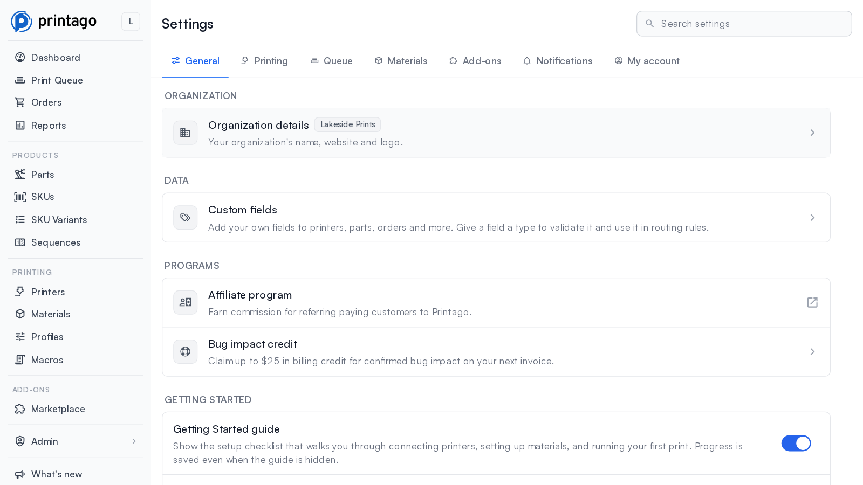Open Affiliate program external link icon
The width and height of the screenshot is (863, 485).
pyautogui.click(x=812, y=302)
